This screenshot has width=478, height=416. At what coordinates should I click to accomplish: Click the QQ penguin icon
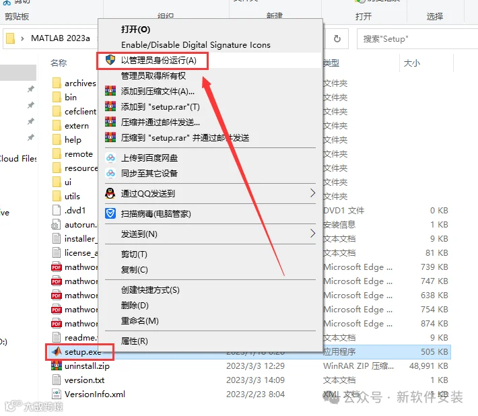point(110,193)
